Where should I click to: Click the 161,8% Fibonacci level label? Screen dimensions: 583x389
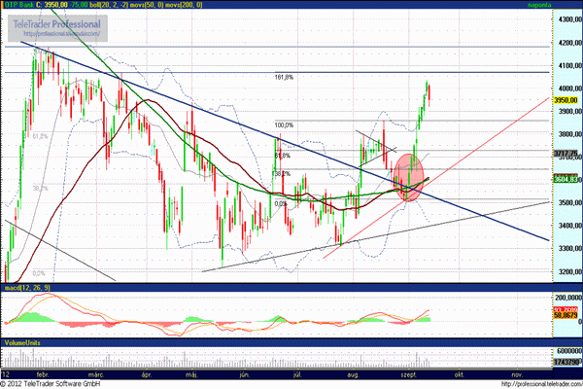283,77
